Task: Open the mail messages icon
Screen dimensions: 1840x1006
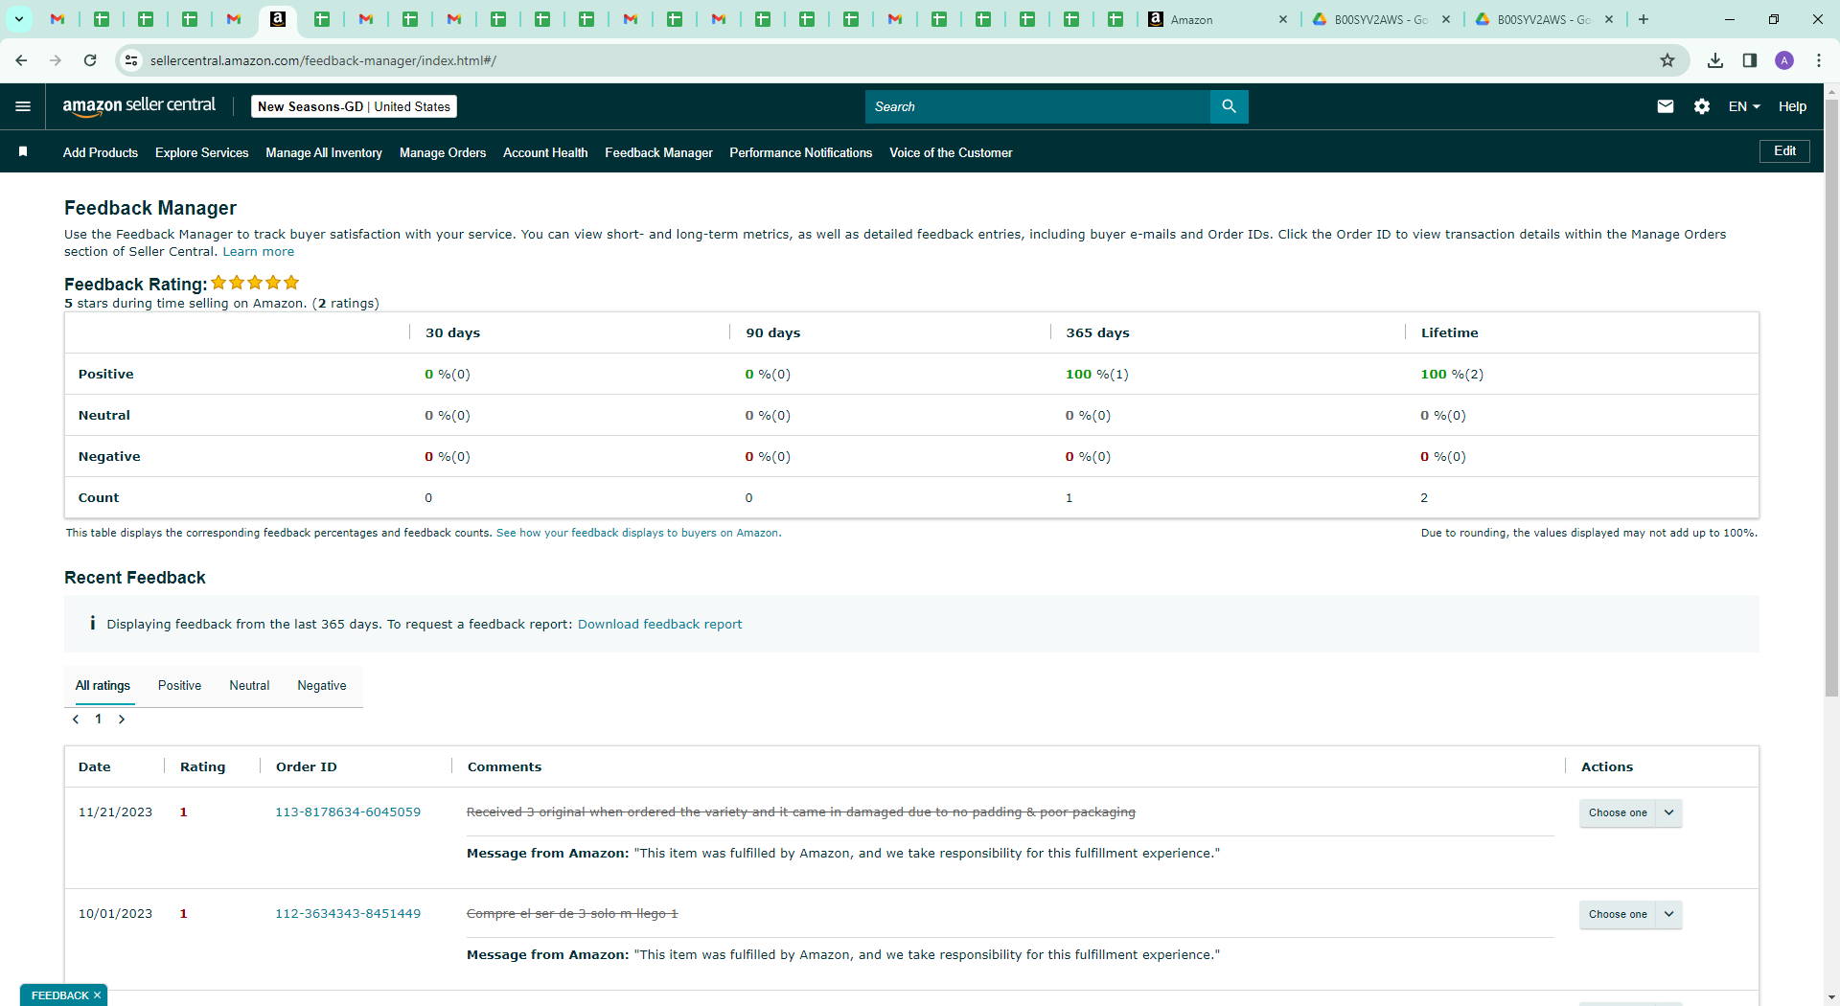Action: (x=1666, y=106)
